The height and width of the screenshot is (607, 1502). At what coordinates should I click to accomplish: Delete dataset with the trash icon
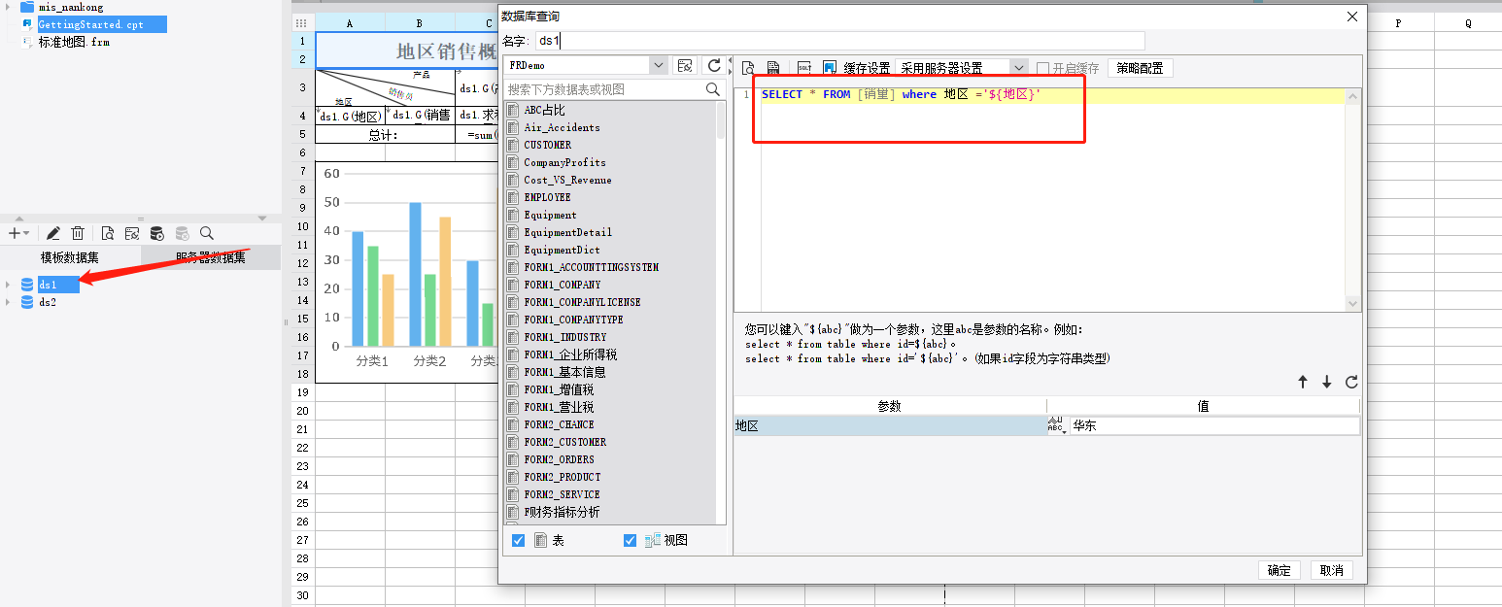pyautogui.click(x=78, y=233)
